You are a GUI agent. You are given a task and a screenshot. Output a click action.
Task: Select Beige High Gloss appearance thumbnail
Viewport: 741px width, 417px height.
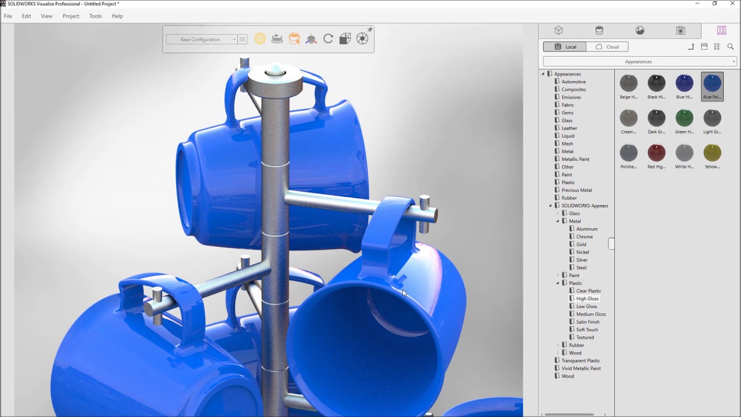629,86
